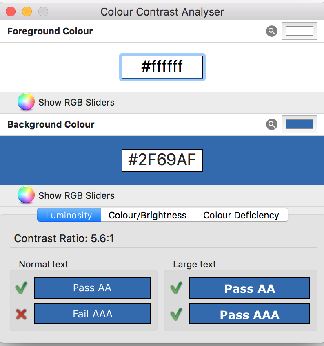
Task: Select the Colour Deficiency tab
Action: (242, 215)
